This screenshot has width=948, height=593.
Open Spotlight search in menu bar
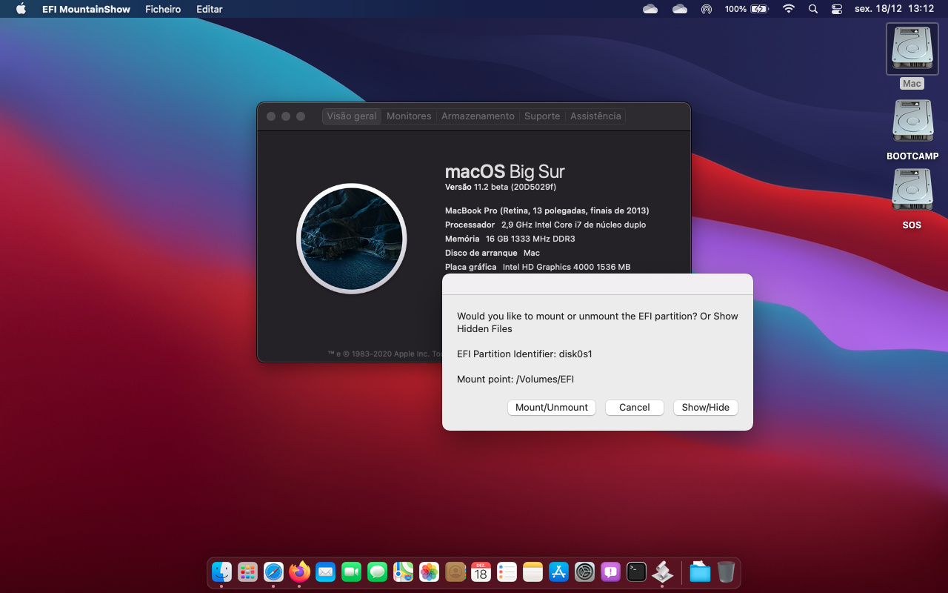(813, 9)
